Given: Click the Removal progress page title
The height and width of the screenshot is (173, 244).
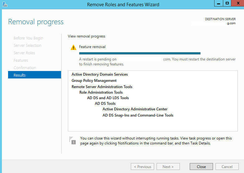Looking at the screenshot, I should [36, 22].
